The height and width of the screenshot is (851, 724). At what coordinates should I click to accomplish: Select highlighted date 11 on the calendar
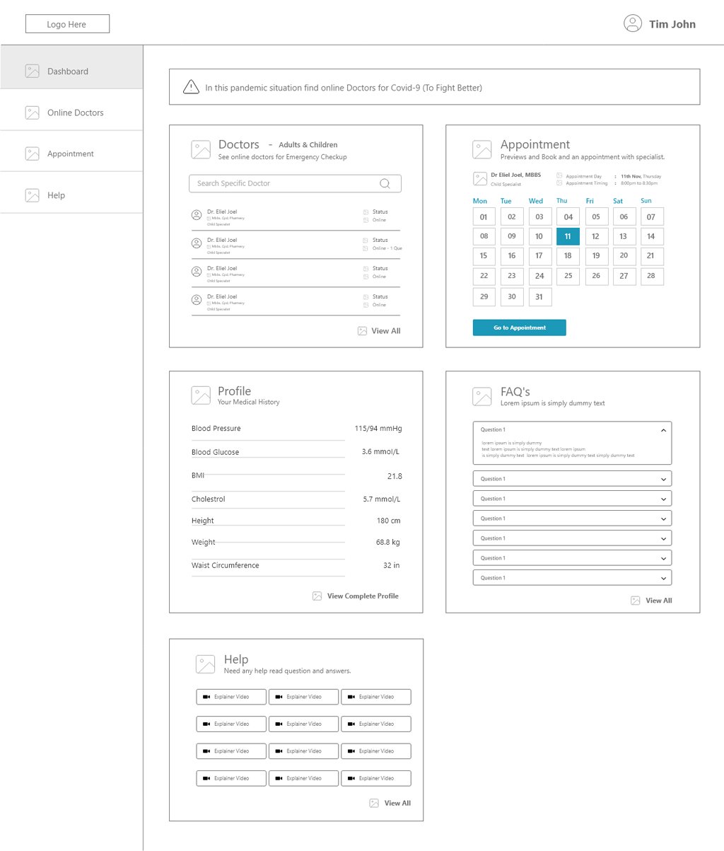tap(568, 236)
